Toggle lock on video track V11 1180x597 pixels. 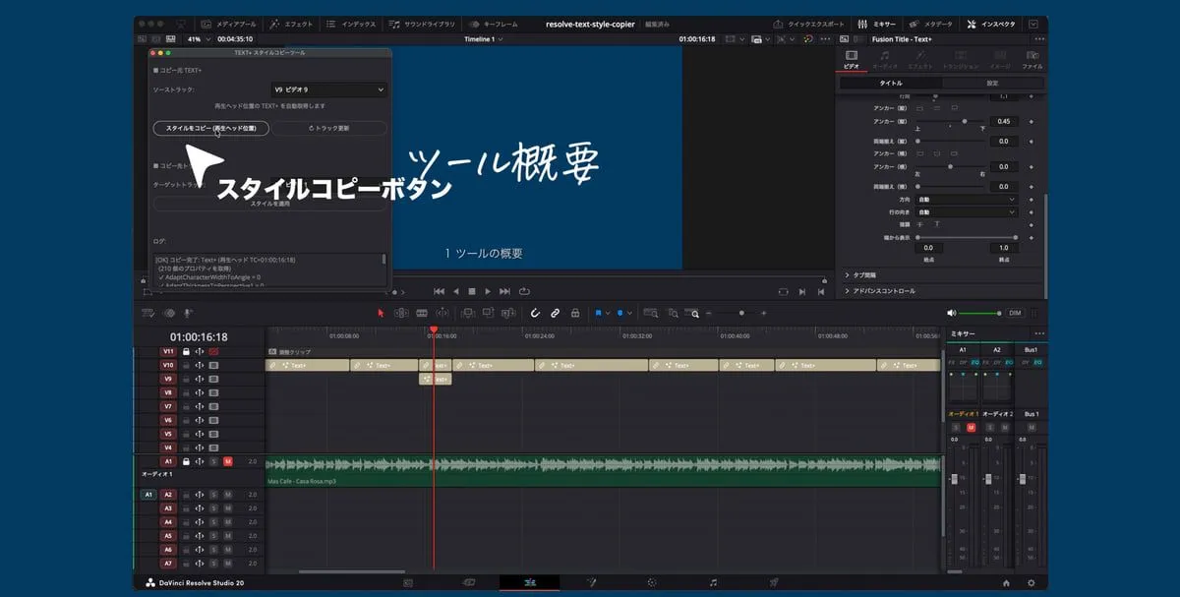[x=185, y=351]
